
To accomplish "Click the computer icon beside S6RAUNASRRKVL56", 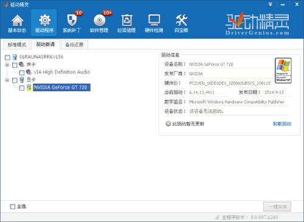I will point(15,57).
